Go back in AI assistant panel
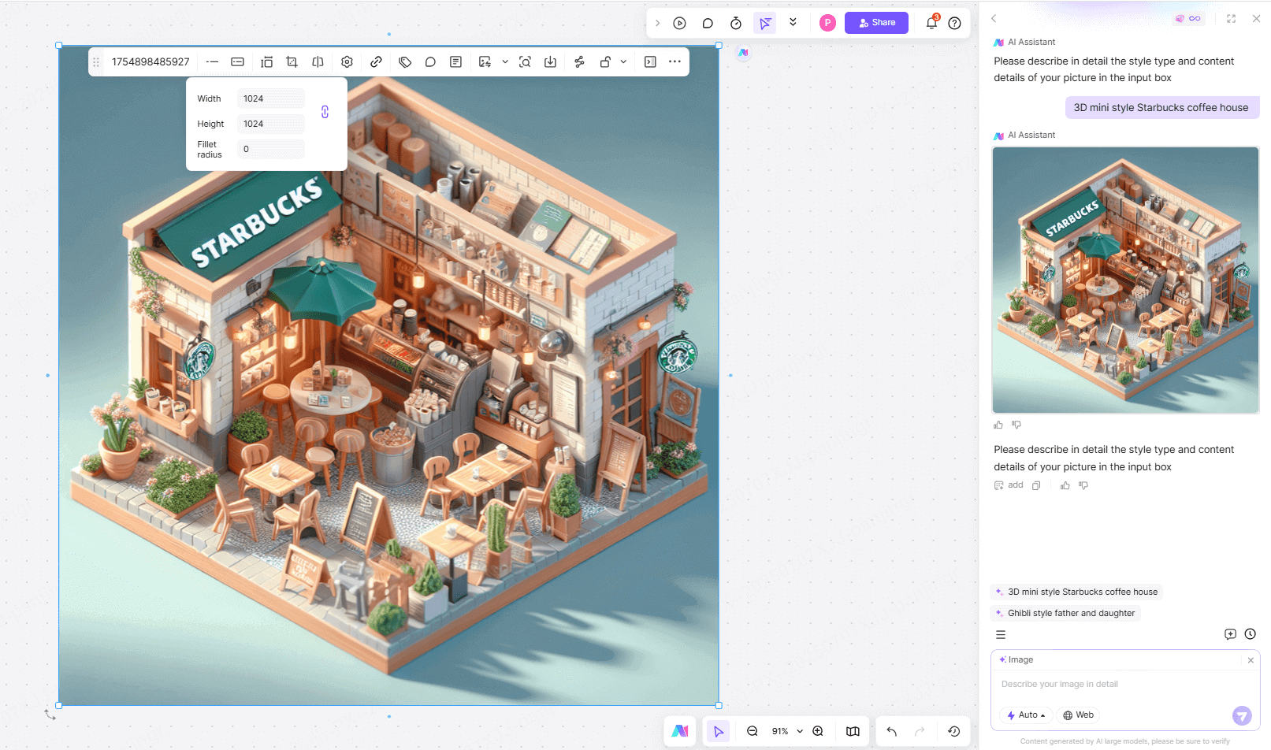 pos(994,18)
